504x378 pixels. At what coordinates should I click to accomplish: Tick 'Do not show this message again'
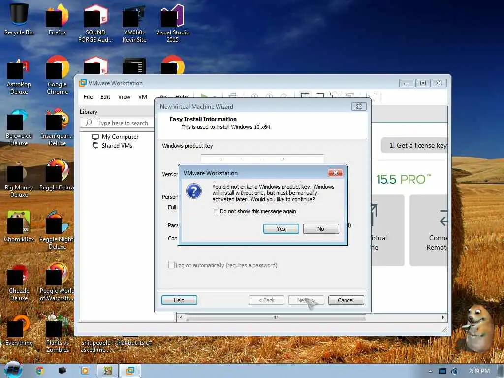[x=216, y=211]
